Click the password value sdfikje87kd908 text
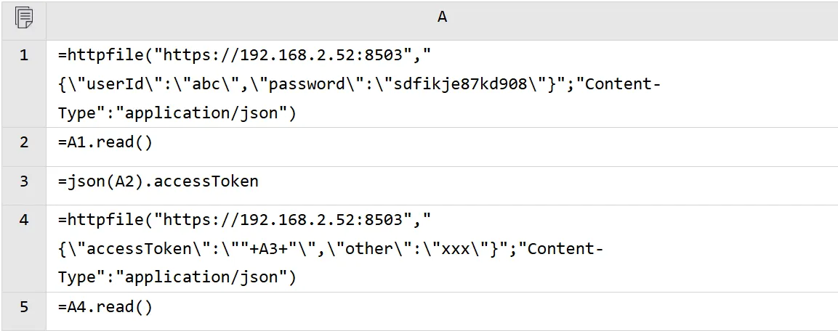This screenshot has height=331, width=838. coord(459,84)
